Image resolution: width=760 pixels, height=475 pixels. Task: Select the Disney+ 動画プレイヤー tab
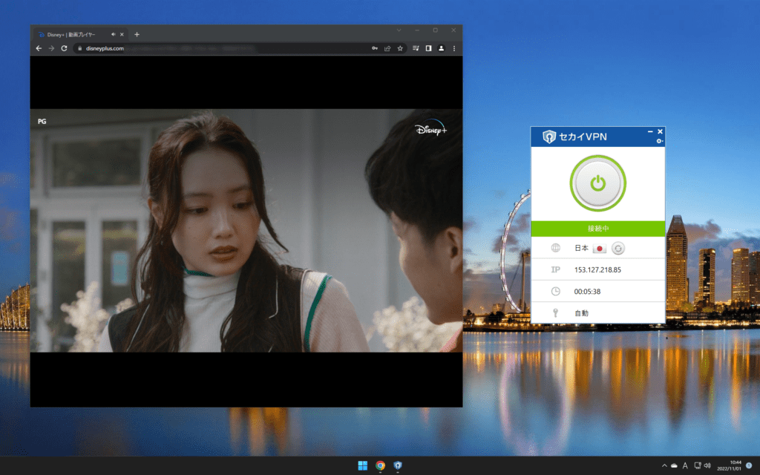(x=80, y=34)
